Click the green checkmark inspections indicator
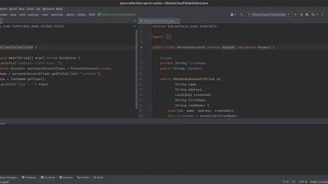Viewport: 328px width, 184px height. coord(134,26)
